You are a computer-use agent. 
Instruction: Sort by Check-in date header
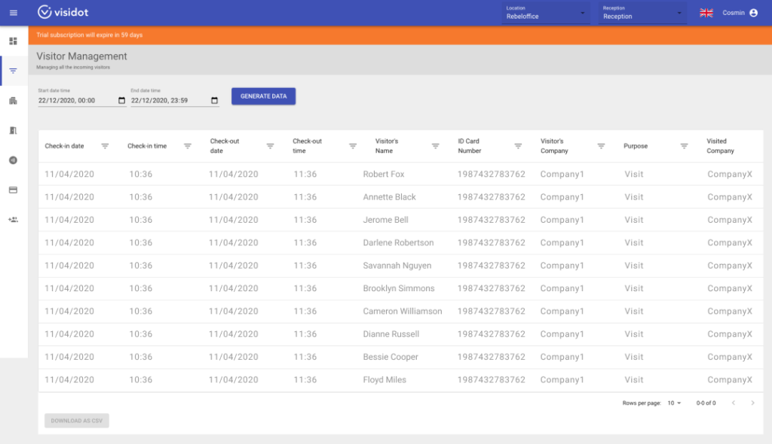pyautogui.click(x=65, y=146)
